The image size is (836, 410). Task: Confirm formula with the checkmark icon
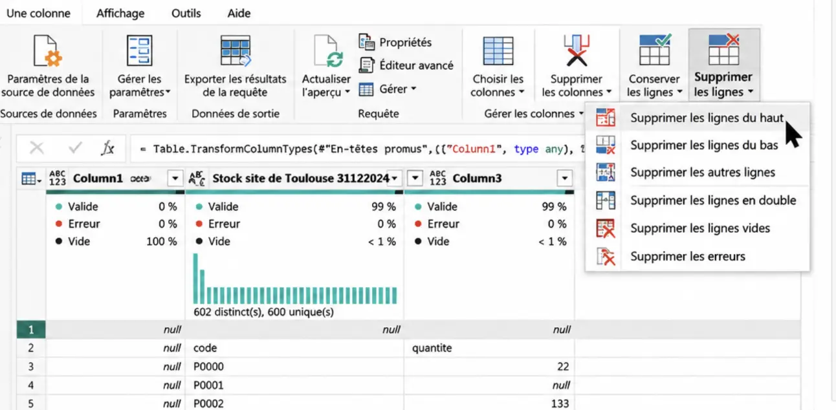pos(75,148)
